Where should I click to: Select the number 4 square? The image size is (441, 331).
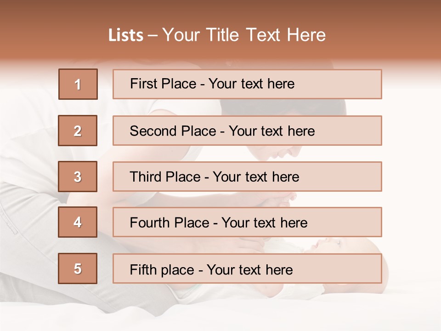pyautogui.click(x=78, y=223)
